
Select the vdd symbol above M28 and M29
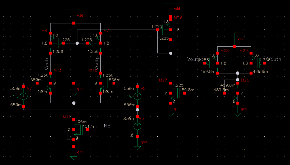[234, 34]
